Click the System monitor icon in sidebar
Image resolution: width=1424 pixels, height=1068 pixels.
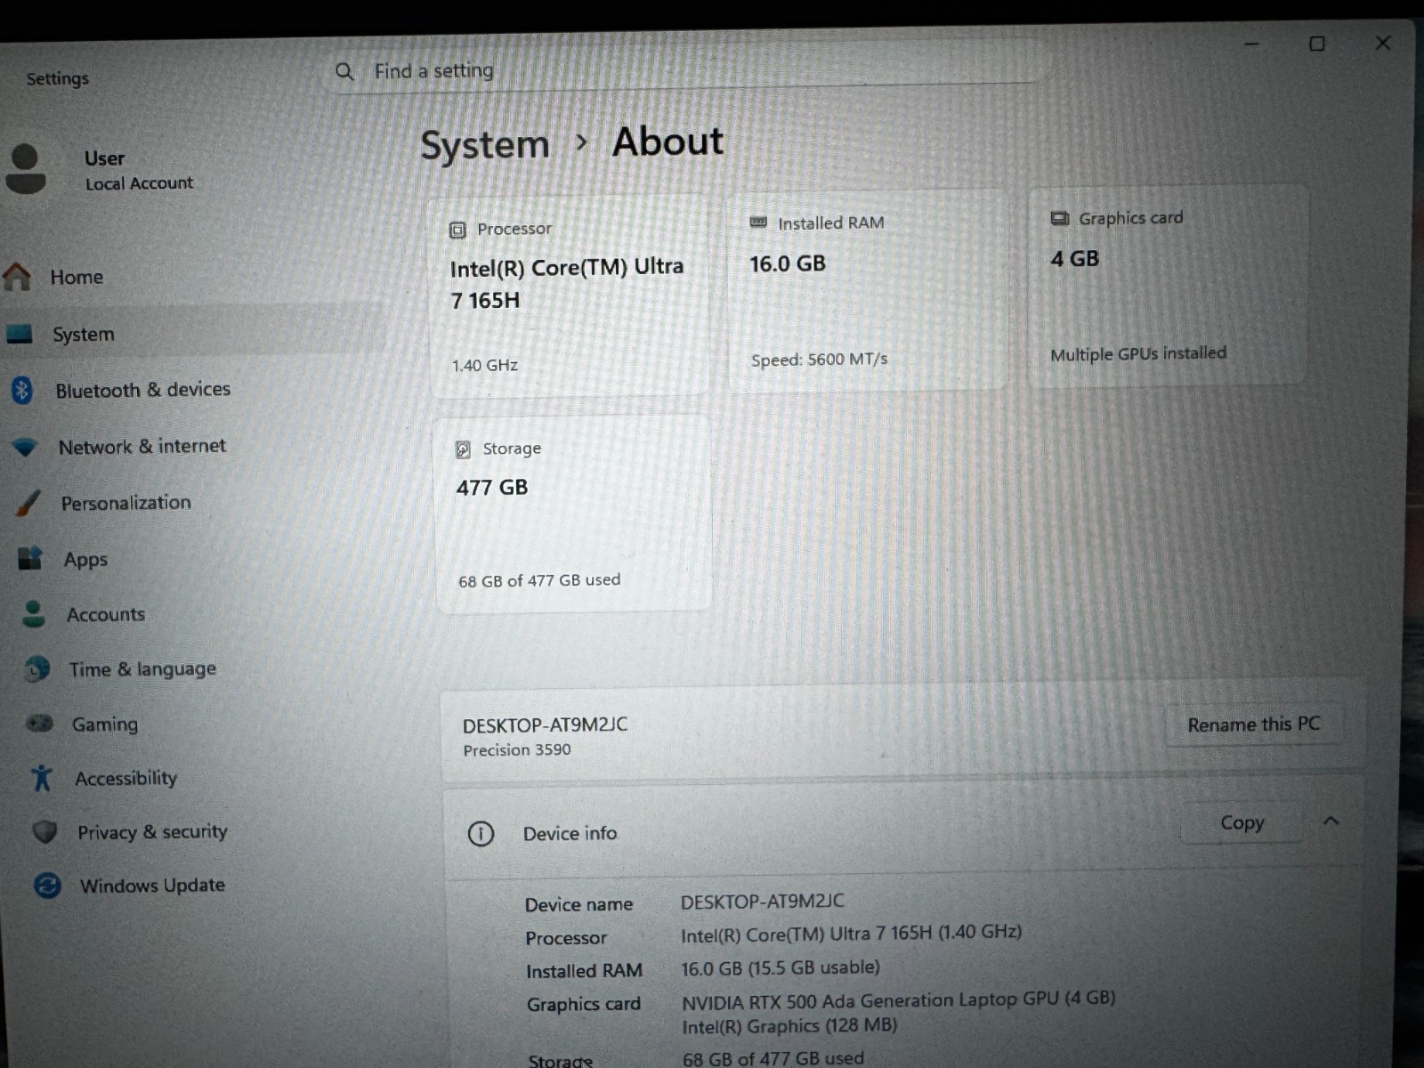pos(19,334)
